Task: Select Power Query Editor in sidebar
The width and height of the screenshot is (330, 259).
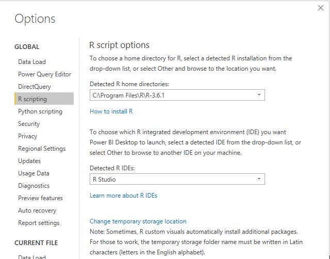Action: point(44,74)
